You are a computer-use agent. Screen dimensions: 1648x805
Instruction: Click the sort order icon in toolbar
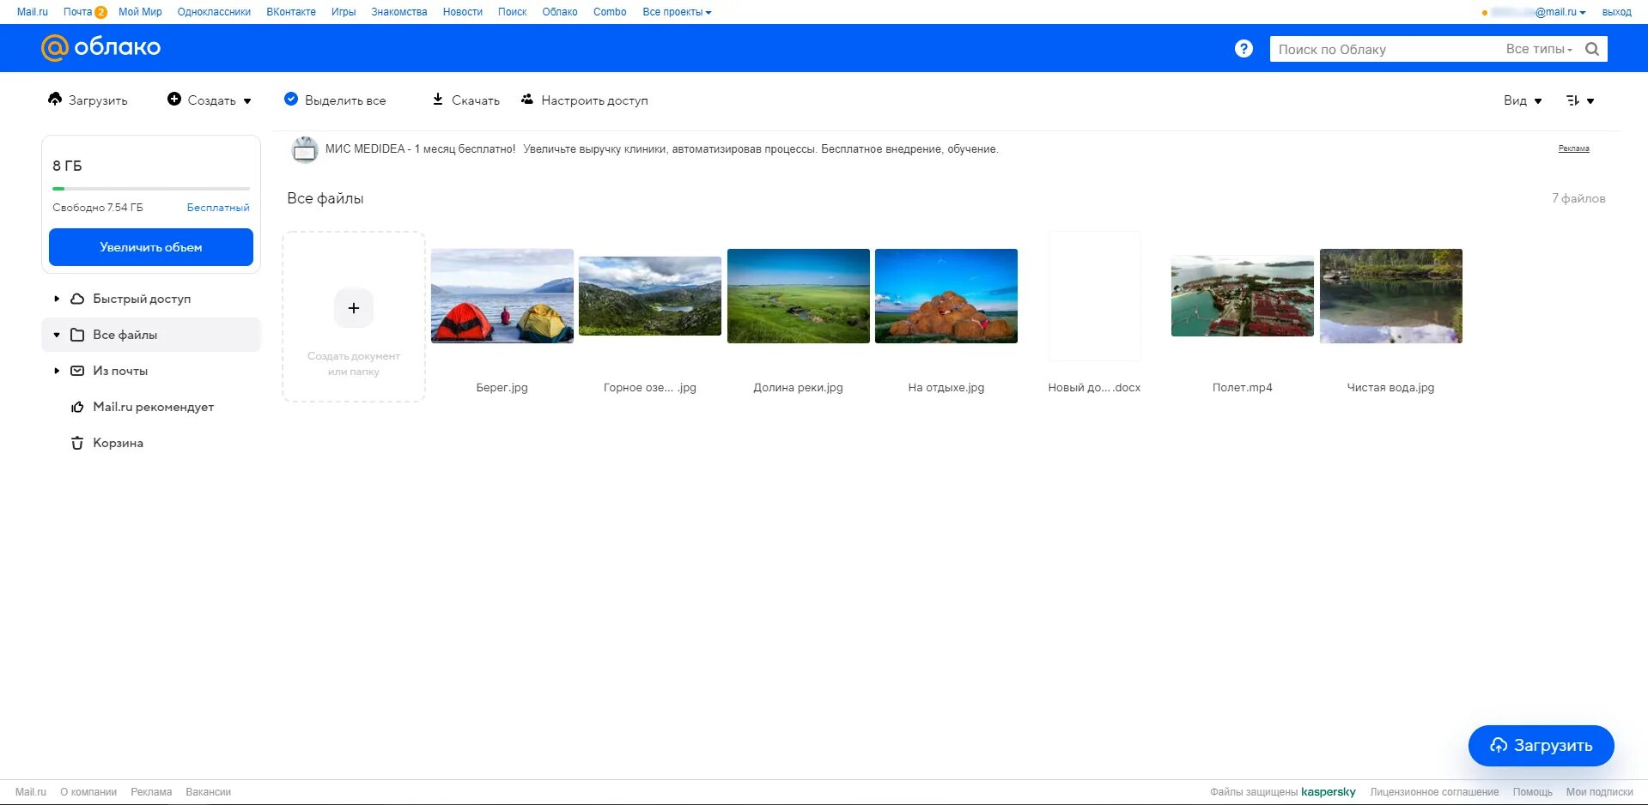[1572, 100]
